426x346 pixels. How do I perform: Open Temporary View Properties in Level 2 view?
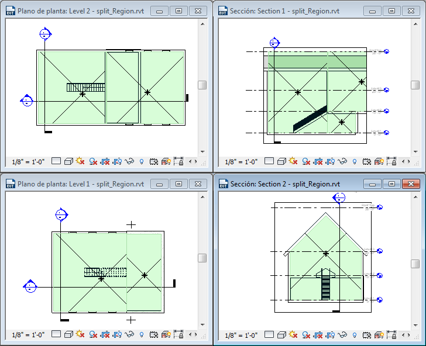pyautogui.click(x=154, y=162)
